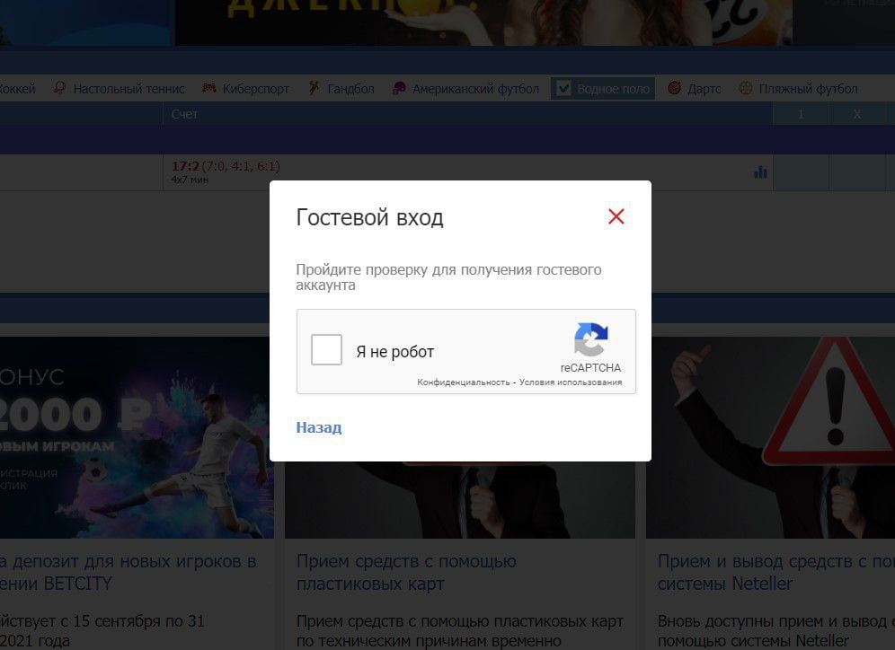Click the Дартс target icon

[674, 88]
